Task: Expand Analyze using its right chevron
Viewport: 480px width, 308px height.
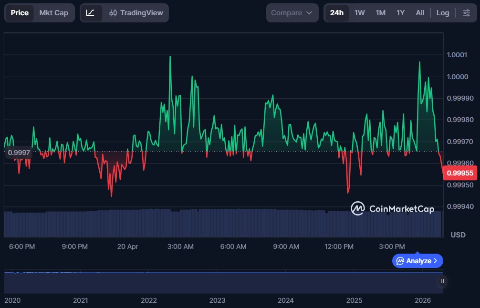Action: coord(436,261)
